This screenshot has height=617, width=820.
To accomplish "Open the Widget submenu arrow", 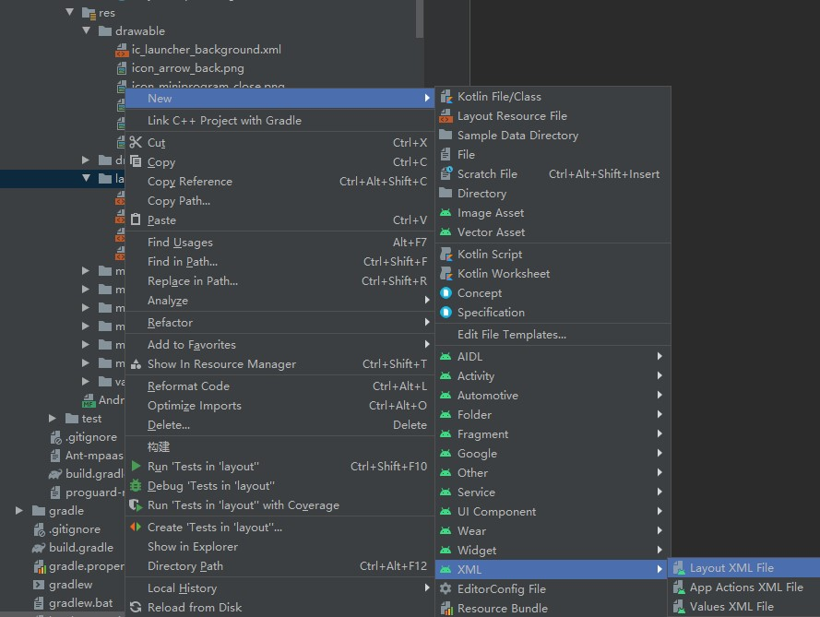I will click(x=660, y=550).
